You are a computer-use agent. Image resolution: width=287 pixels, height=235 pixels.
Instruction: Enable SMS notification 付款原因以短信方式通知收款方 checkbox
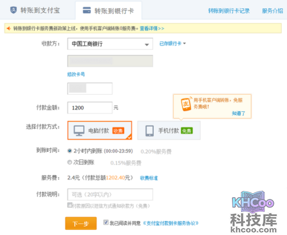point(69,205)
